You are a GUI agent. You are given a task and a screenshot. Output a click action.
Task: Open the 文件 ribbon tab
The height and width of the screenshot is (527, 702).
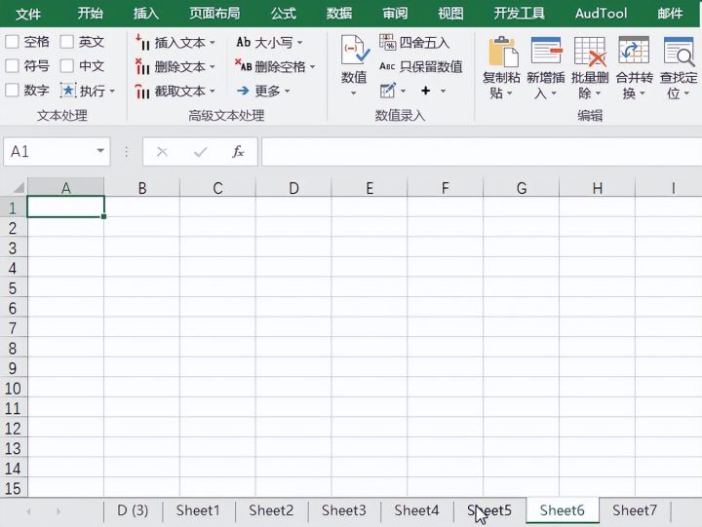tap(27, 14)
